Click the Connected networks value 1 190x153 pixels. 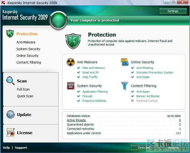pos(180,129)
